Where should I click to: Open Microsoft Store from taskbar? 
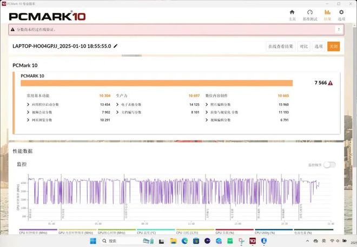tap(196, 241)
